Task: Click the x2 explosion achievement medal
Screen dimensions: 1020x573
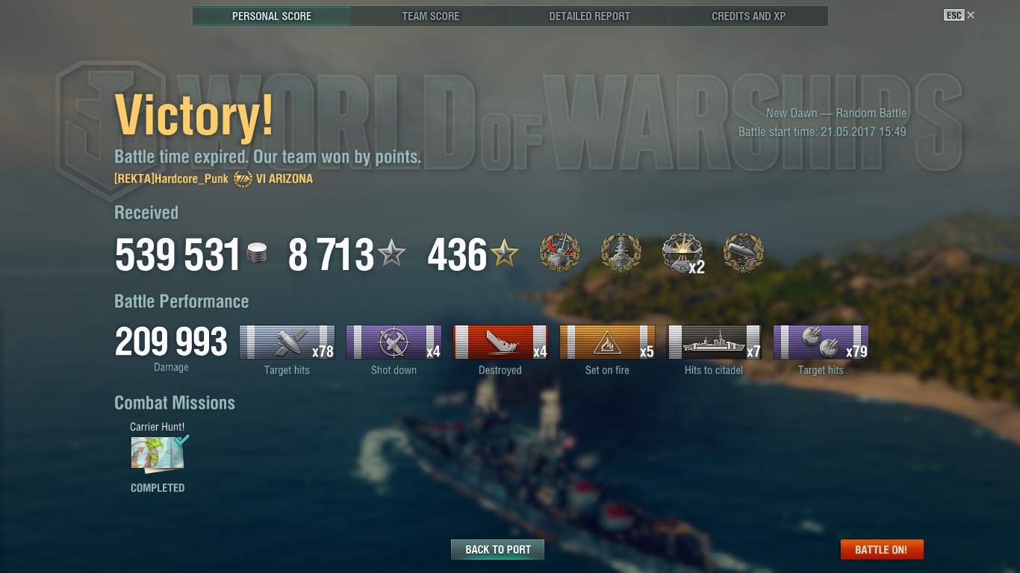Action: 682,253
